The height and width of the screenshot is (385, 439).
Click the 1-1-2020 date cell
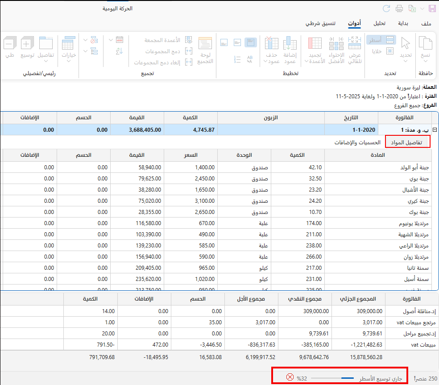click(x=351, y=130)
